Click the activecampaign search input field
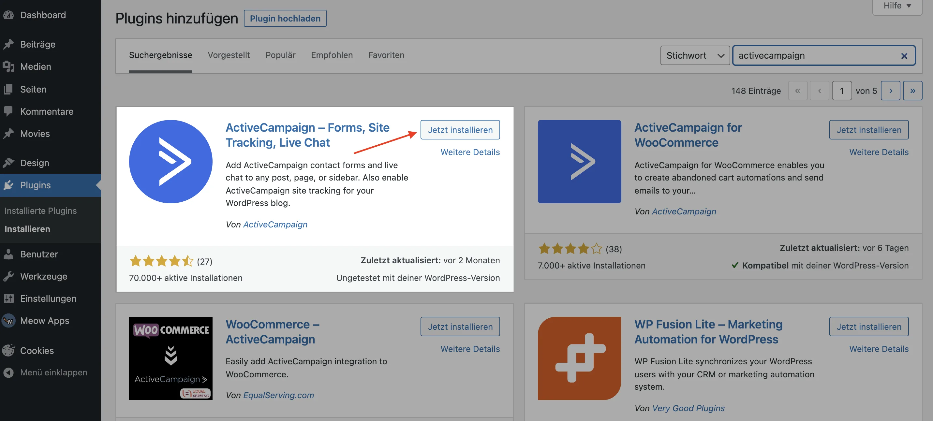This screenshot has height=421, width=933. click(x=815, y=55)
